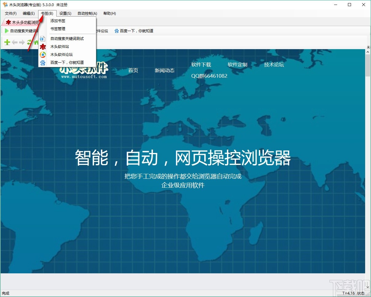Open the 软件下载 webpage link
This screenshot has width=371, height=297.
click(x=201, y=64)
